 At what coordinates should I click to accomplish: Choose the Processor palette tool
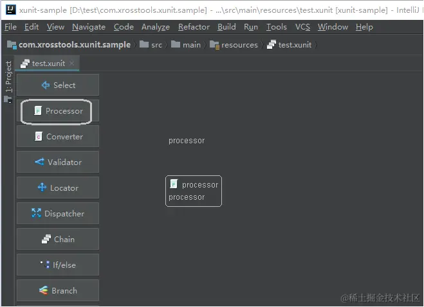coord(58,110)
